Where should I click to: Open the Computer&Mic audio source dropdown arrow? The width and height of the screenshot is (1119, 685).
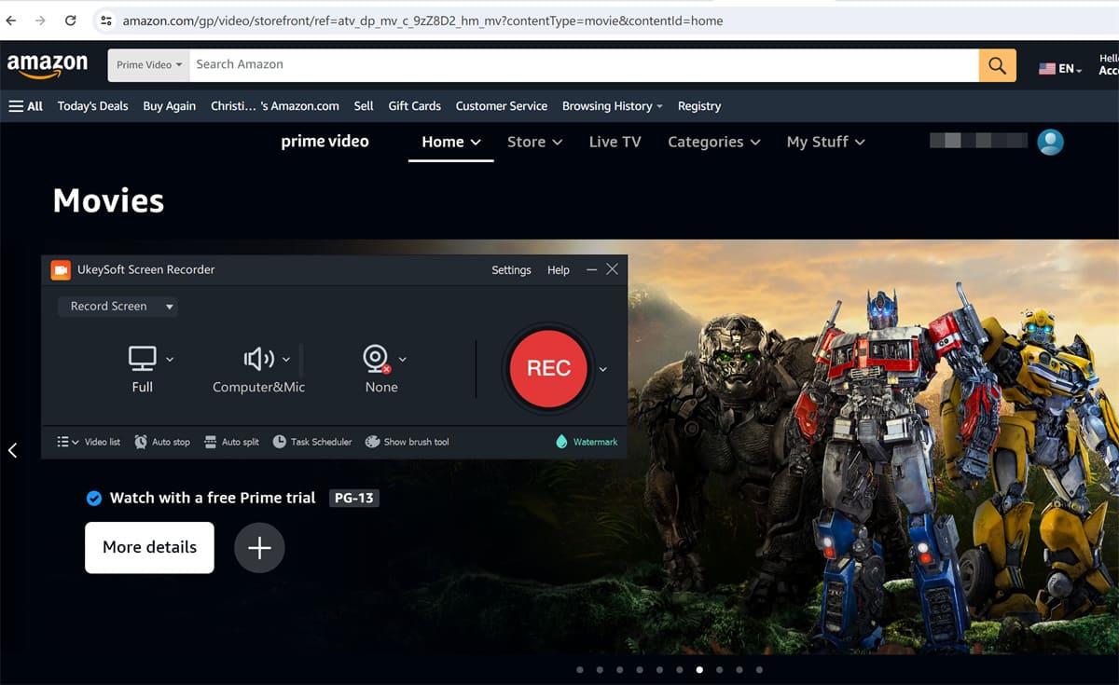(286, 360)
